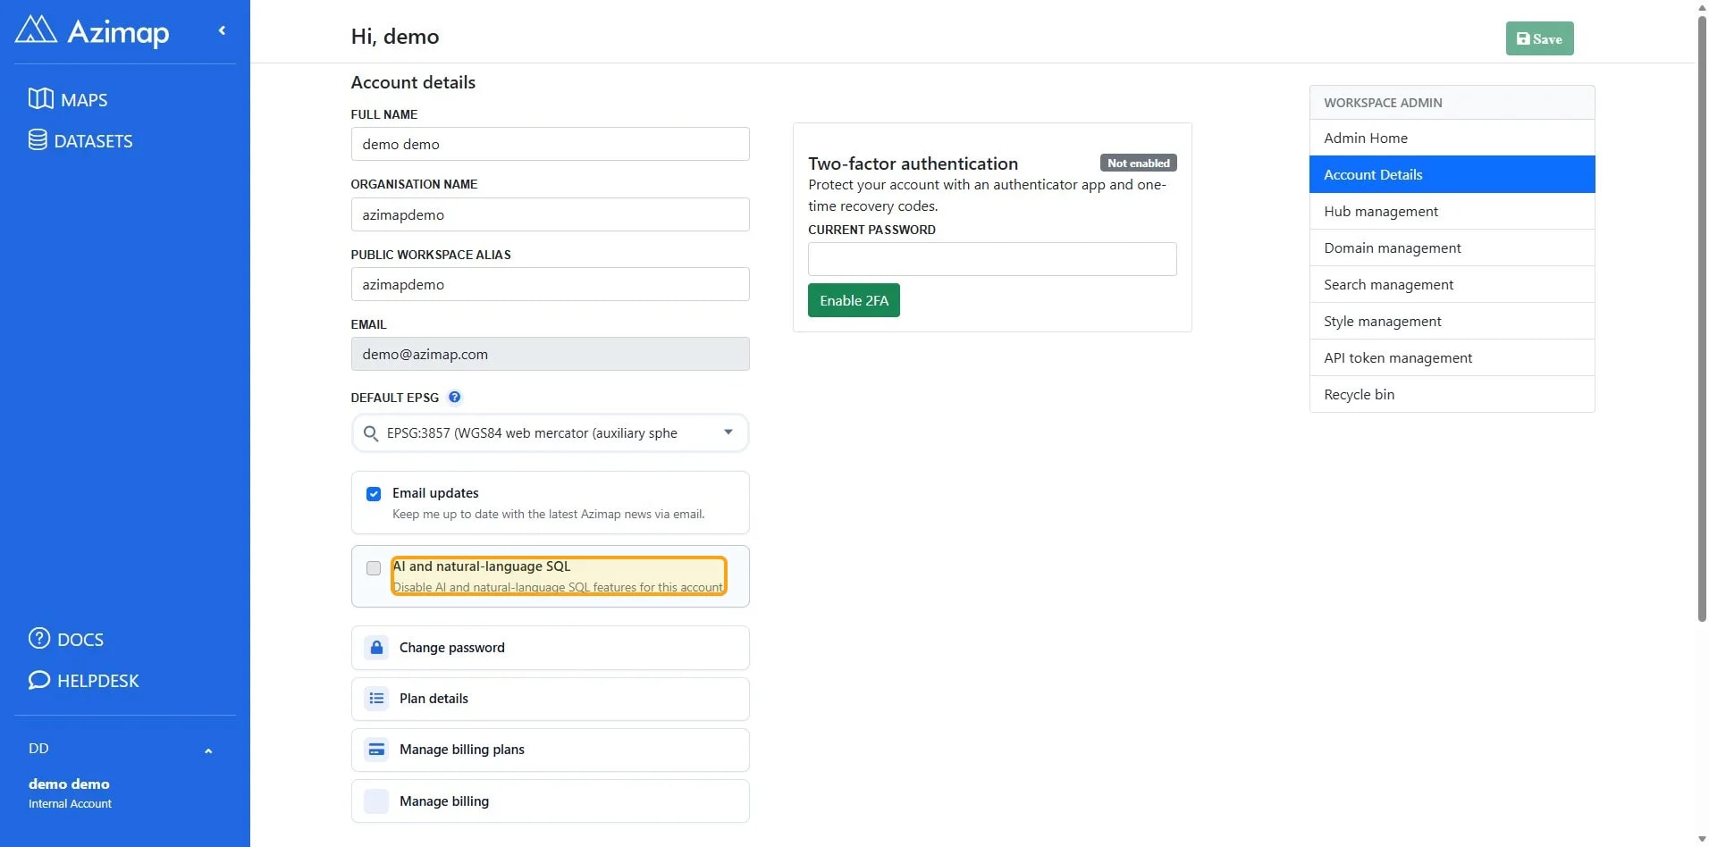Screen dimensions: 1709x847
Task: Open the Default EPSG dropdown arrow
Action: pos(728,432)
